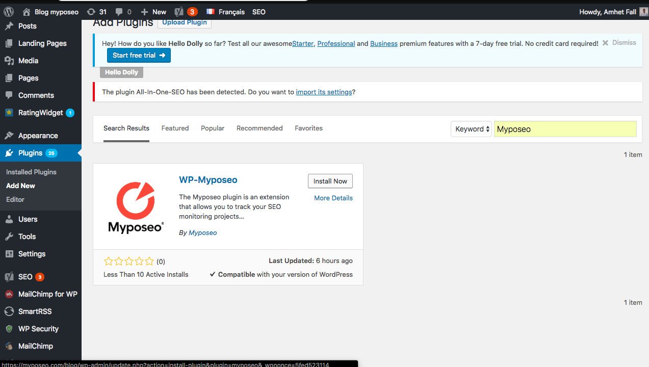Click the Upload Plugin button
The height and width of the screenshot is (367, 649).
click(185, 22)
